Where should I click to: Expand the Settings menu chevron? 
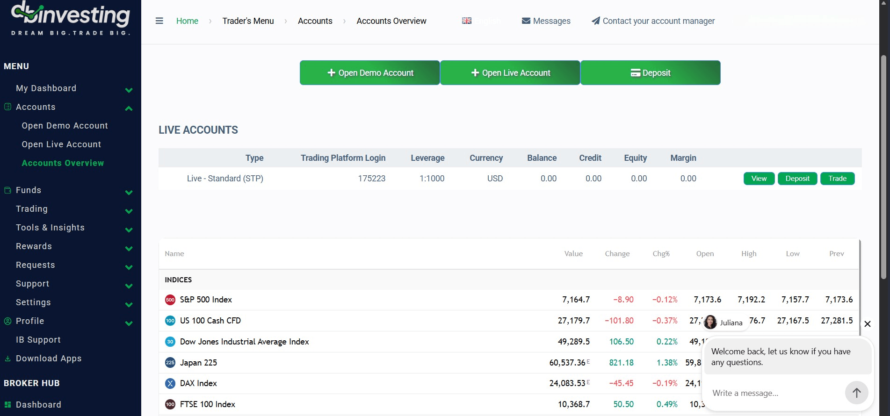tap(129, 304)
